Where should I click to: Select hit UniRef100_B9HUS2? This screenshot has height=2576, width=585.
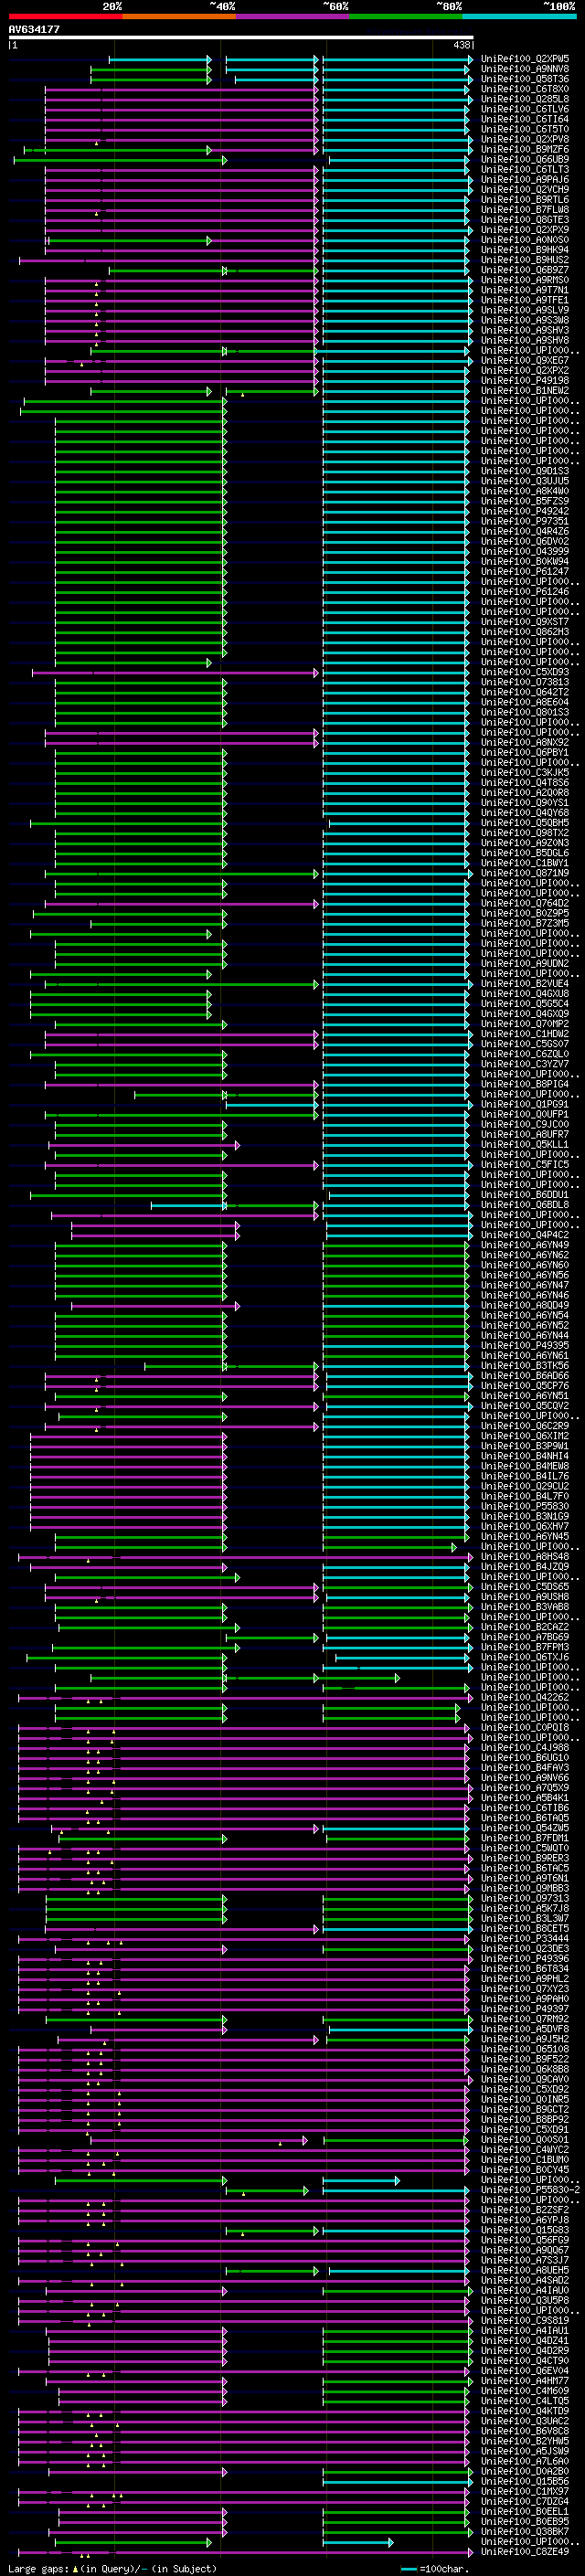coord(524,260)
